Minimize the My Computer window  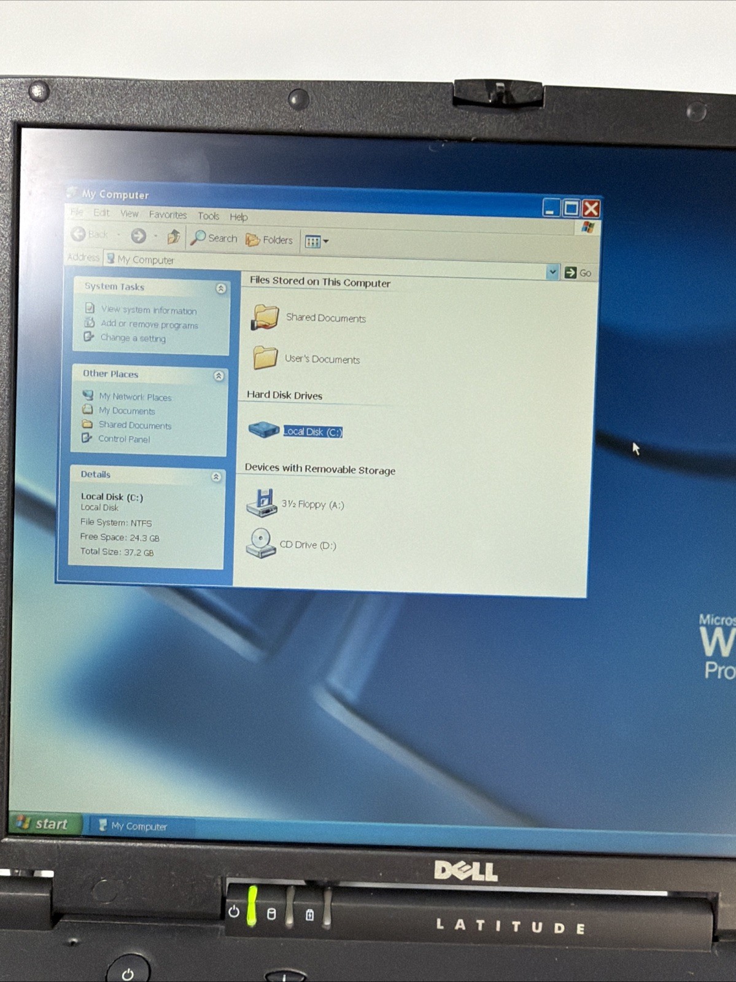pyautogui.click(x=551, y=208)
